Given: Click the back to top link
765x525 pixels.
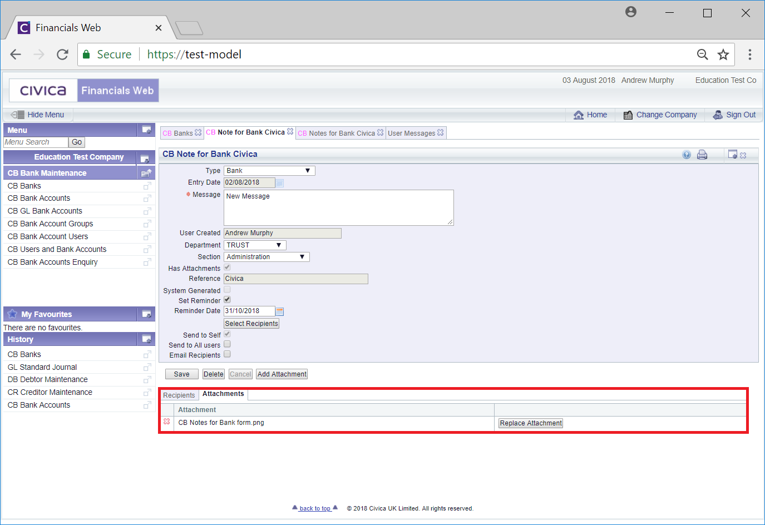Looking at the screenshot, I should point(315,508).
